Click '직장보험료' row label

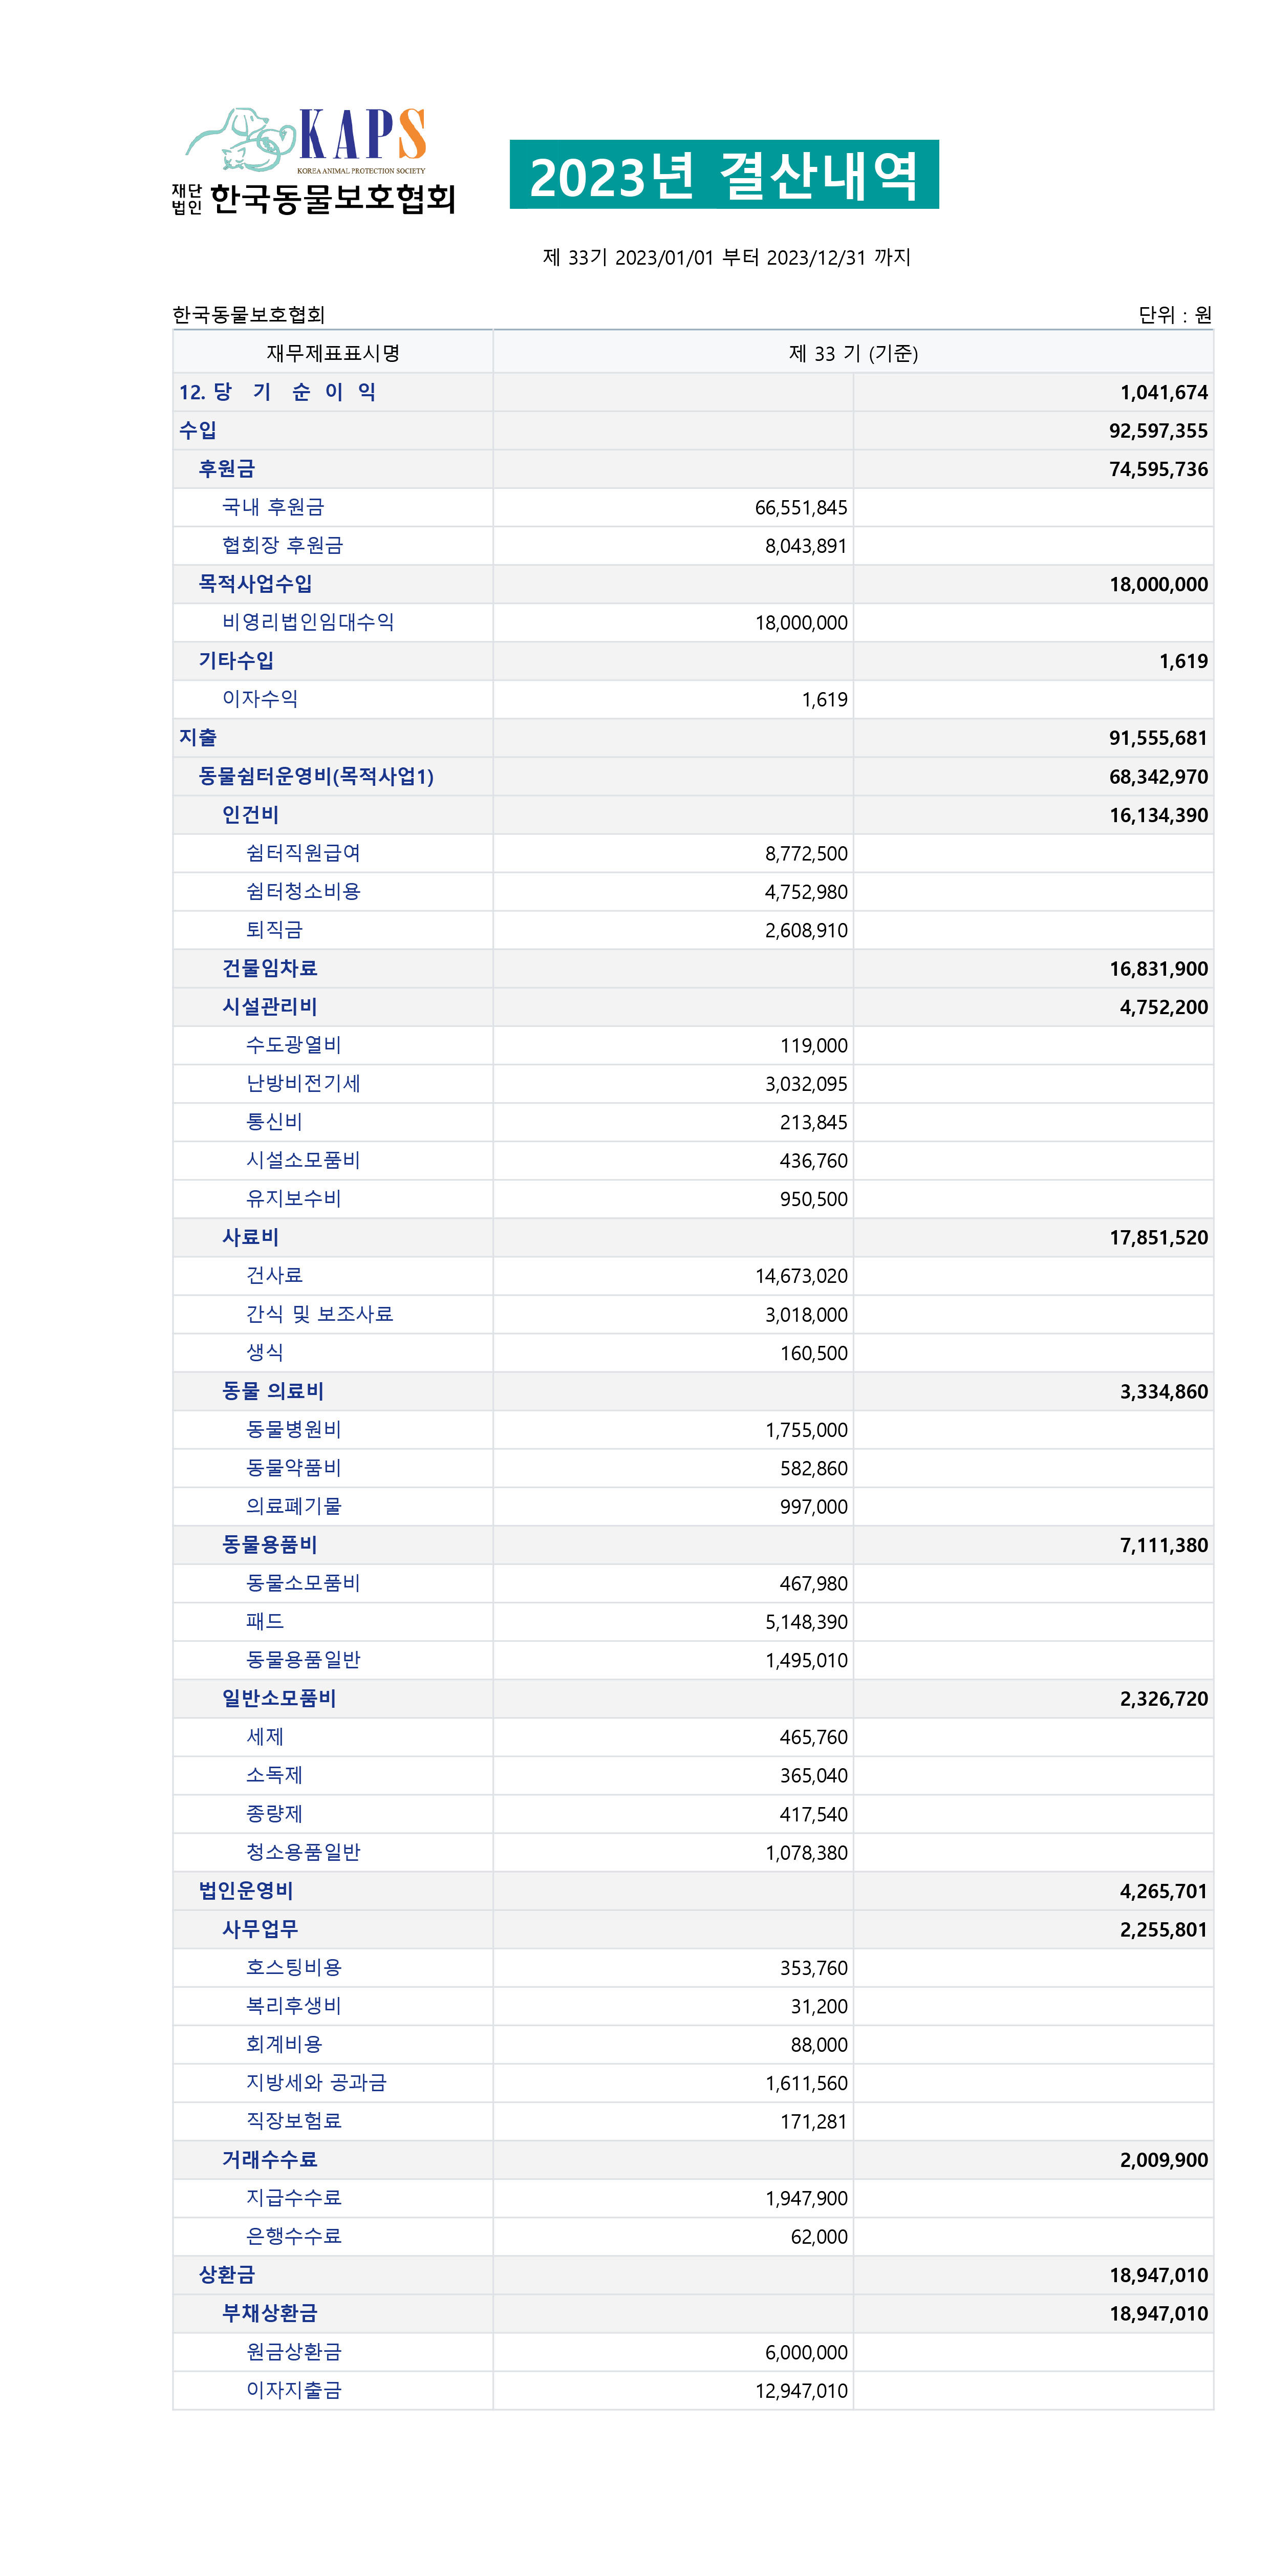click(x=293, y=2120)
